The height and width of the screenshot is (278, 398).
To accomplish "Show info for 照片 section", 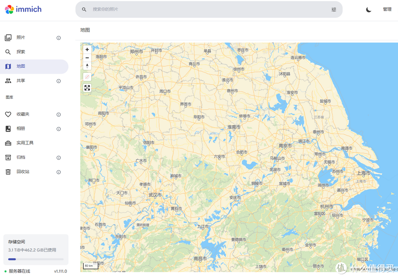I will [x=59, y=38].
